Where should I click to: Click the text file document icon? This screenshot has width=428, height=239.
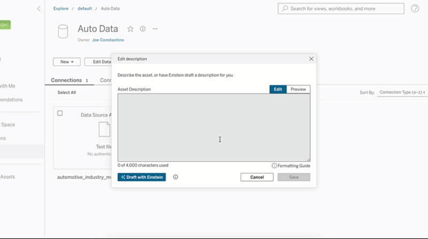[x=104, y=129]
